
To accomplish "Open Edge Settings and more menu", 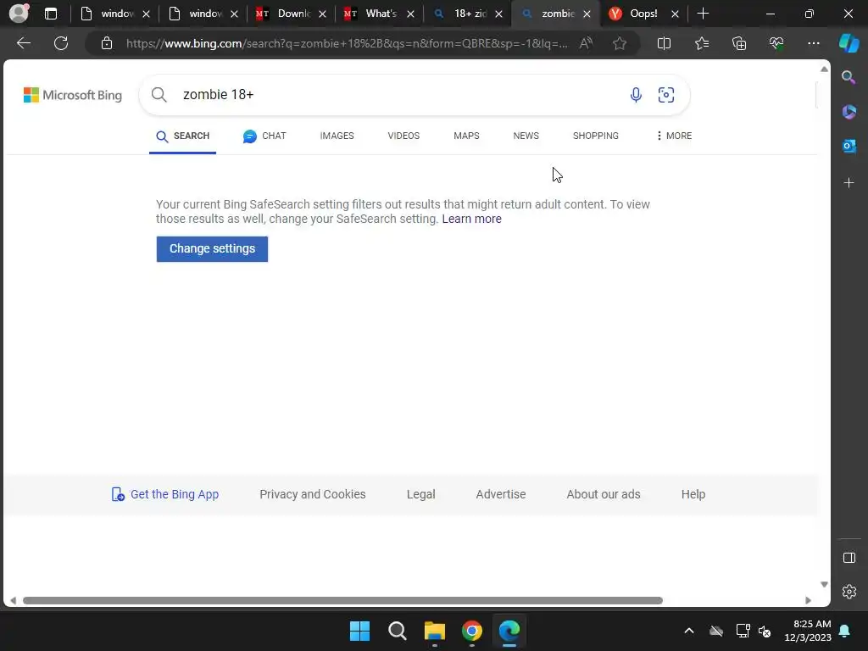I will tap(813, 43).
